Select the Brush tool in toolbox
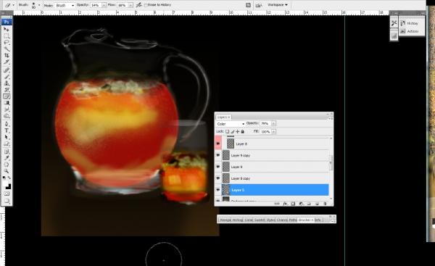The image size is (435, 266). point(7,77)
